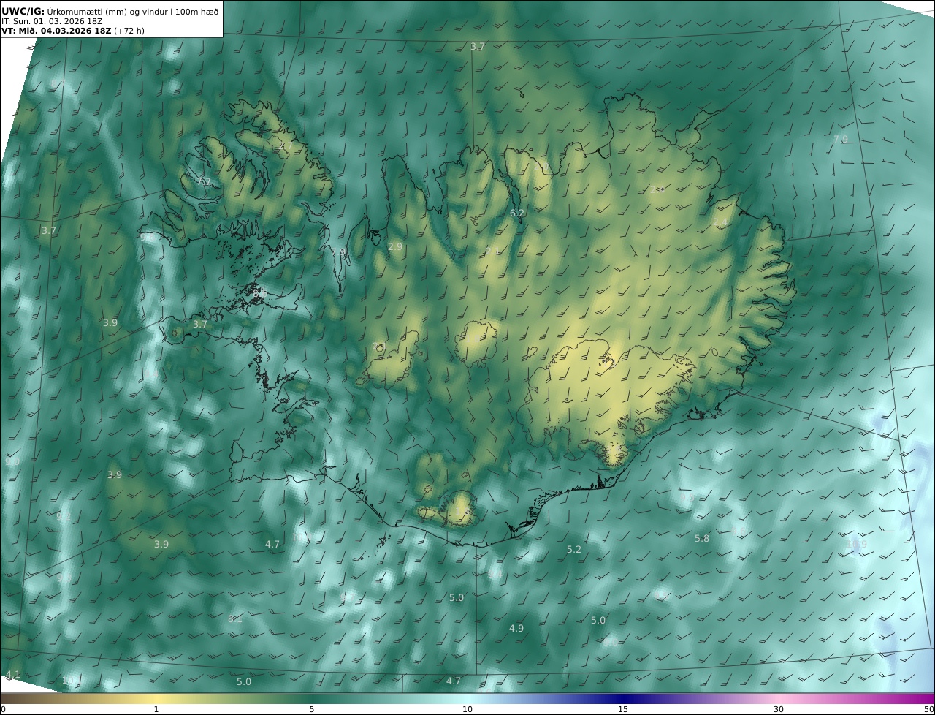Click the '0' tick label on the colorbar

tap(3, 709)
